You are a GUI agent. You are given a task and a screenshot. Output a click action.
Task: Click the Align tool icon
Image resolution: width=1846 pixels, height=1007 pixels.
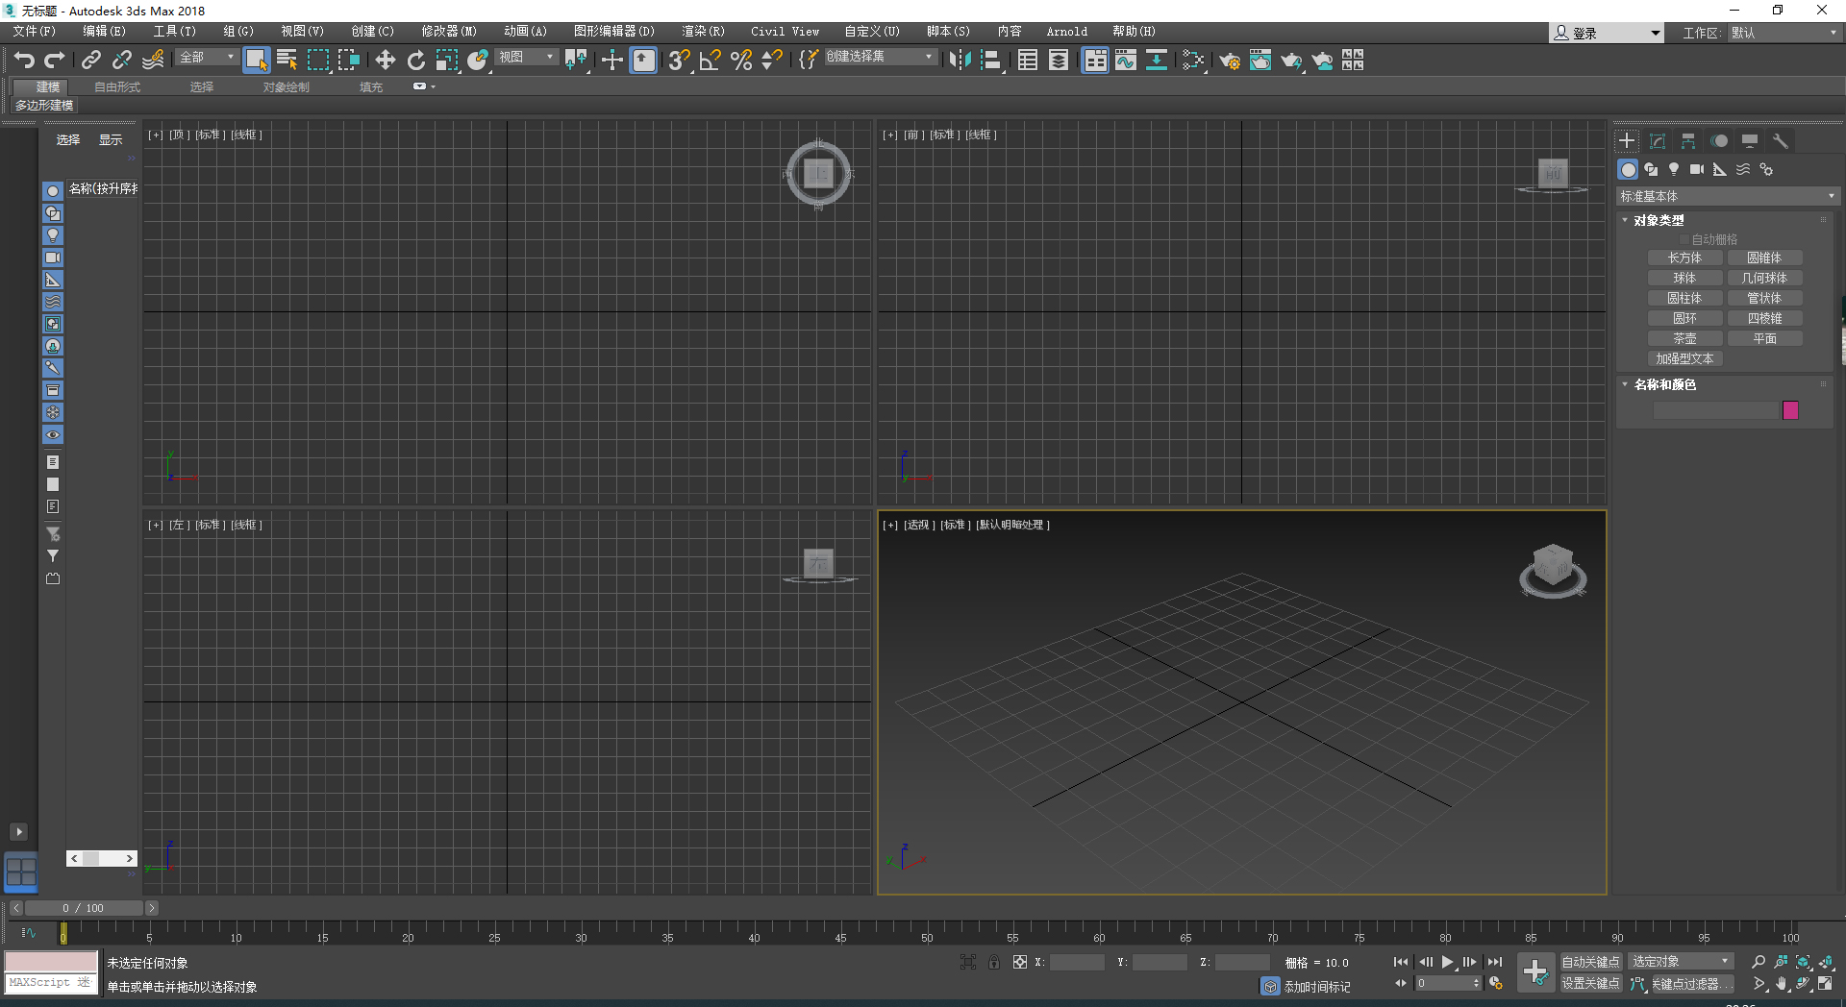pos(991,61)
